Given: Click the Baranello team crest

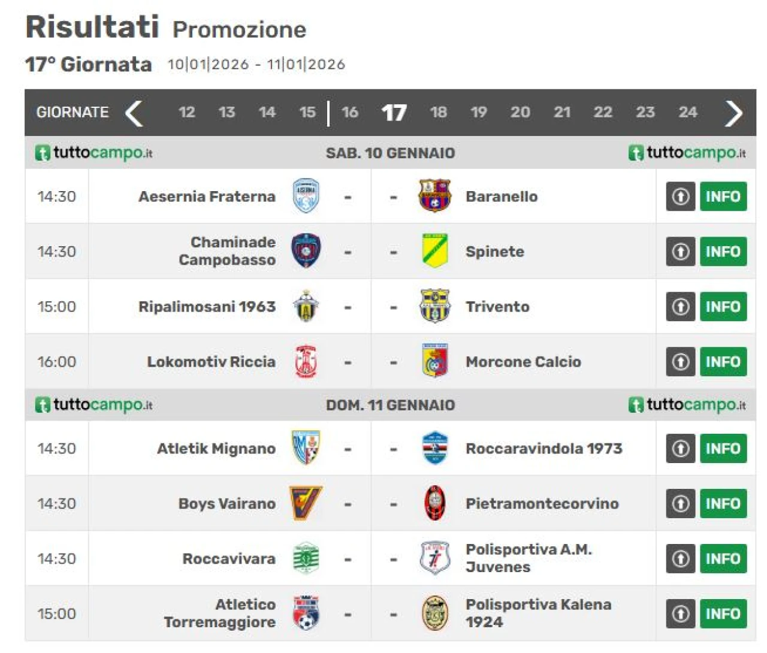Looking at the screenshot, I should 434,196.
